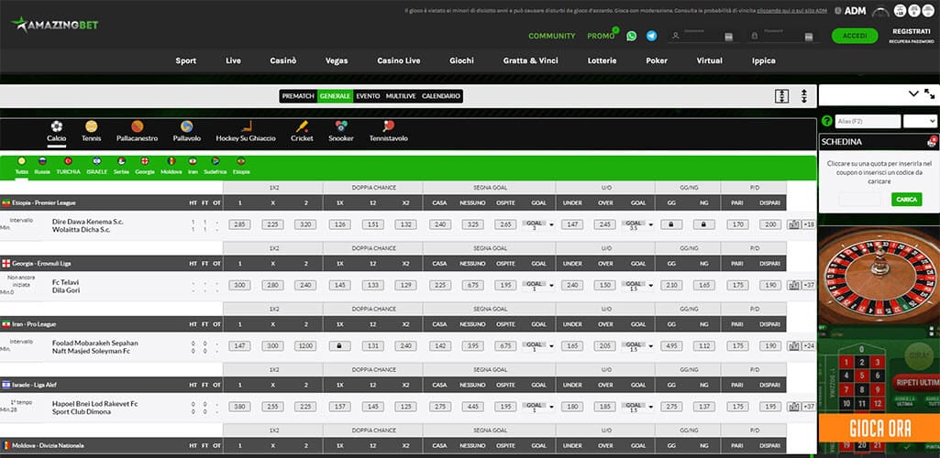940x458 pixels.
Task: Click the expand arrows icon in coupon header
Action: 929,94
